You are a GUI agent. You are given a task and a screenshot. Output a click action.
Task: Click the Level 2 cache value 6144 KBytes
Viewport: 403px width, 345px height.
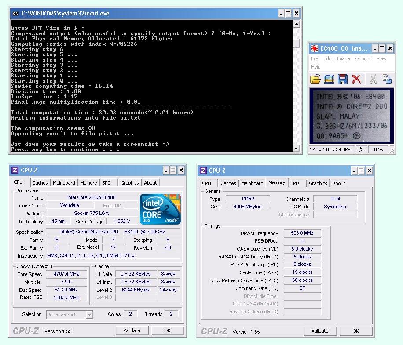[x=136, y=290]
